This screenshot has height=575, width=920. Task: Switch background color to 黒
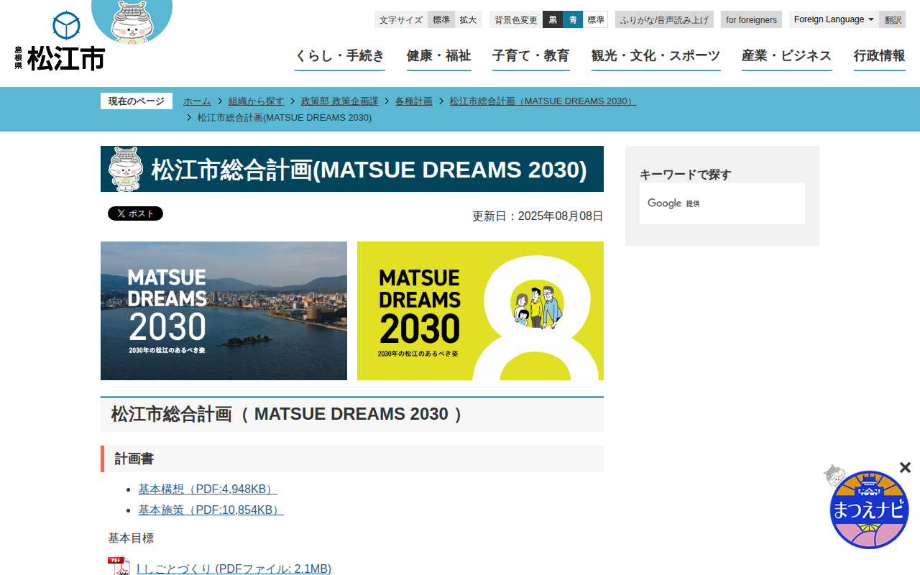(x=553, y=19)
